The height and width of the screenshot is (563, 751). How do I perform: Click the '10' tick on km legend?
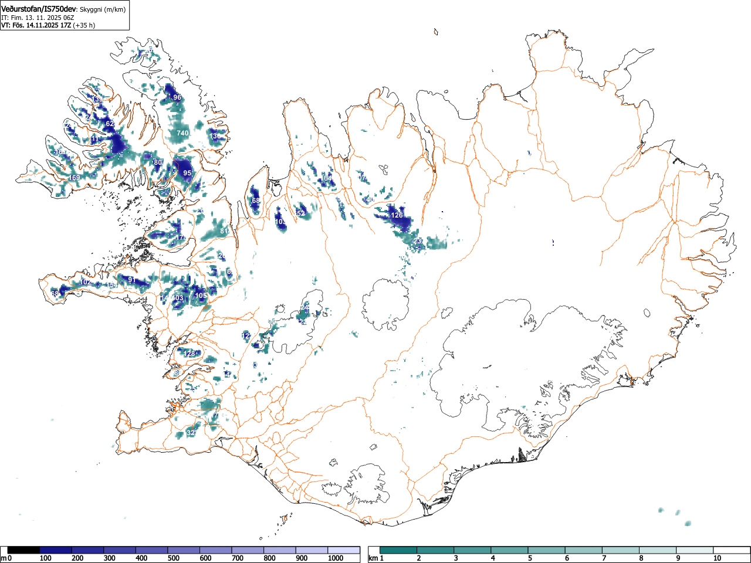tap(716, 558)
